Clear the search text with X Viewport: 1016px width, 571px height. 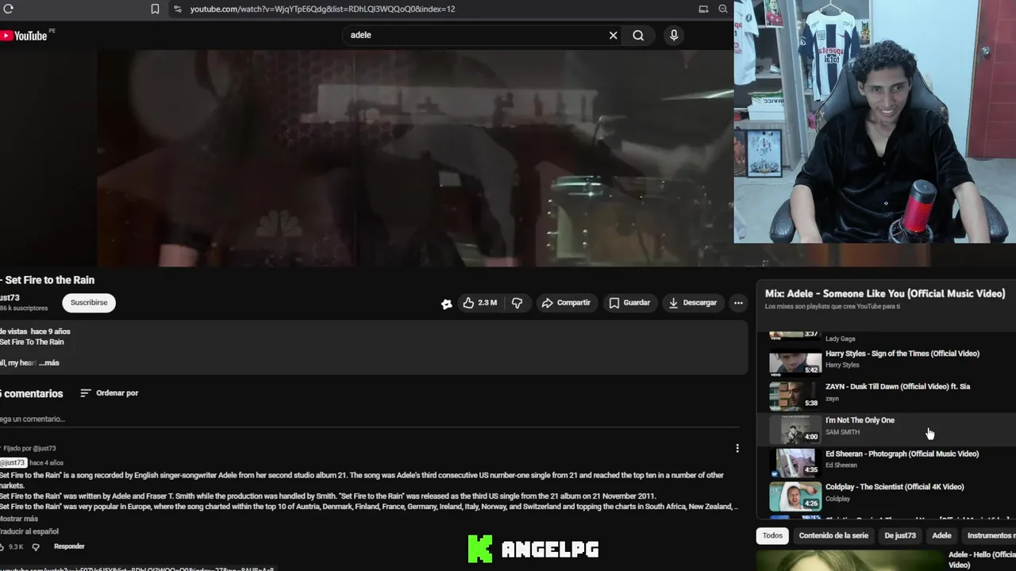coord(613,35)
